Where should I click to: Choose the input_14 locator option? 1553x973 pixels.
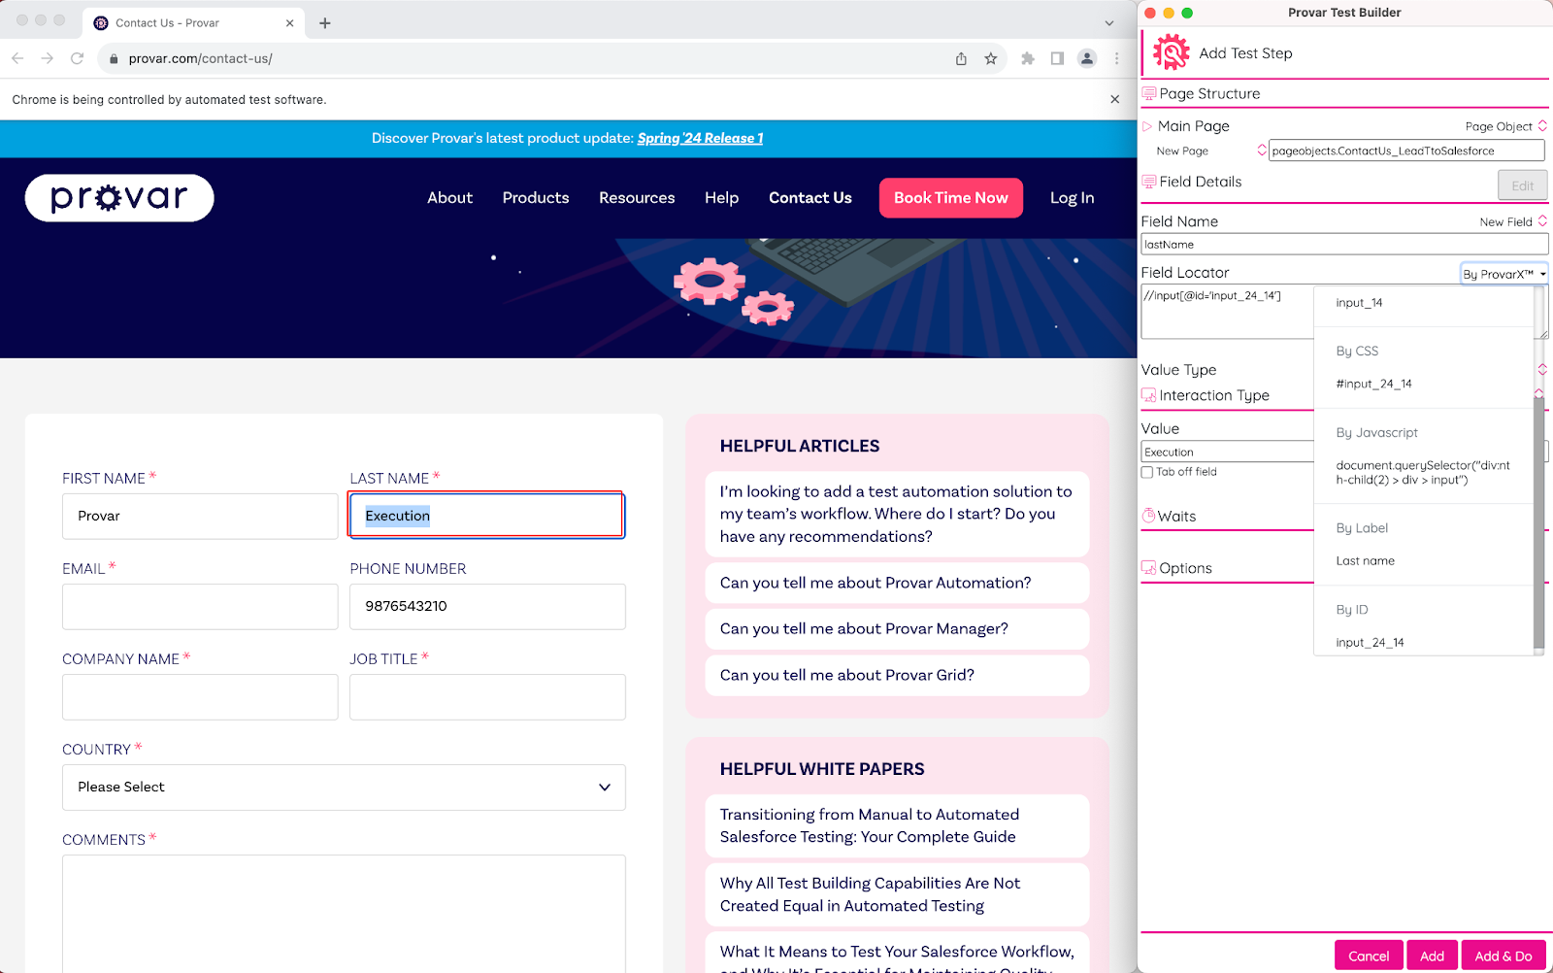click(x=1359, y=303)
